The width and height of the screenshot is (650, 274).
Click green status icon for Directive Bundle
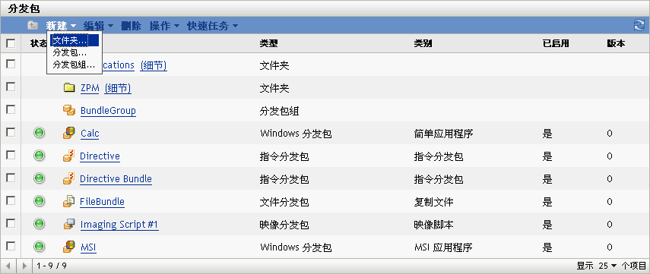39,178
